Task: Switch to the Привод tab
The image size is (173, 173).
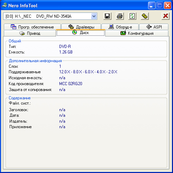Action: coord(30,33)
